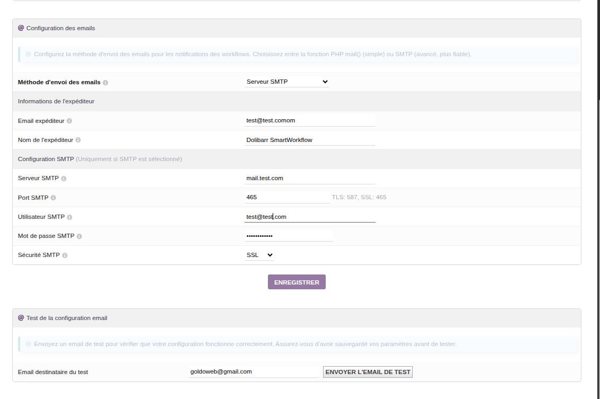The width and height of the screenshot is (600, 399).
Task: Click info icon beside Méthode d'envoi des emails
Action: click(x=106, y=83)
